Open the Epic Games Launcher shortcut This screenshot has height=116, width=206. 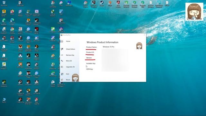(94, 4)
